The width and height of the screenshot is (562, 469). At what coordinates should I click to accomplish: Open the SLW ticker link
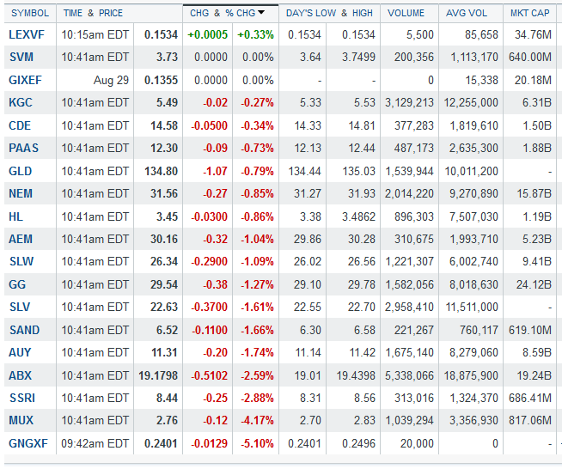[x=21, y=261]
